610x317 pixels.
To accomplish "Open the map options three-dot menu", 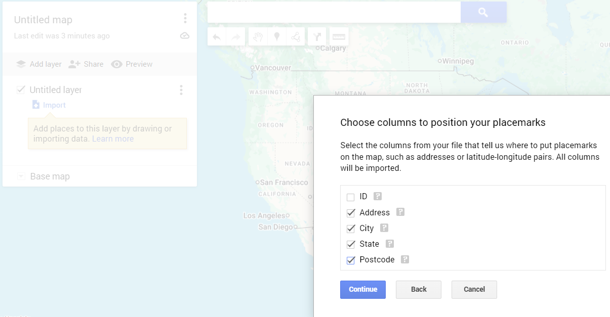I will pos(185,19).
